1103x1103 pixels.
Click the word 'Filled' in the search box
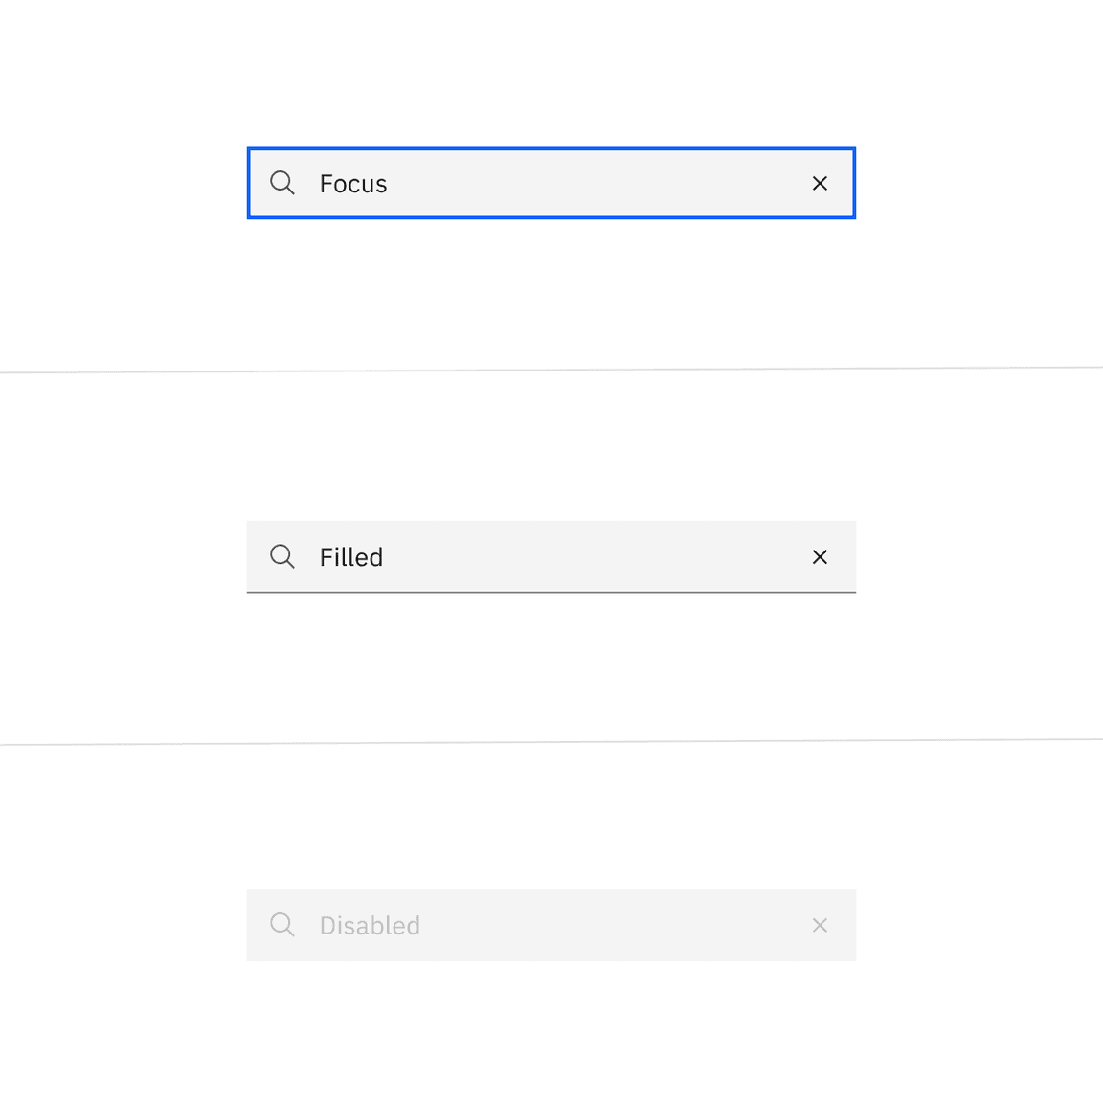(351, 557)
